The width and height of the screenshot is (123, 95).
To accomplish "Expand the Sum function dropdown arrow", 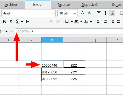I will (x=6, y=32).
